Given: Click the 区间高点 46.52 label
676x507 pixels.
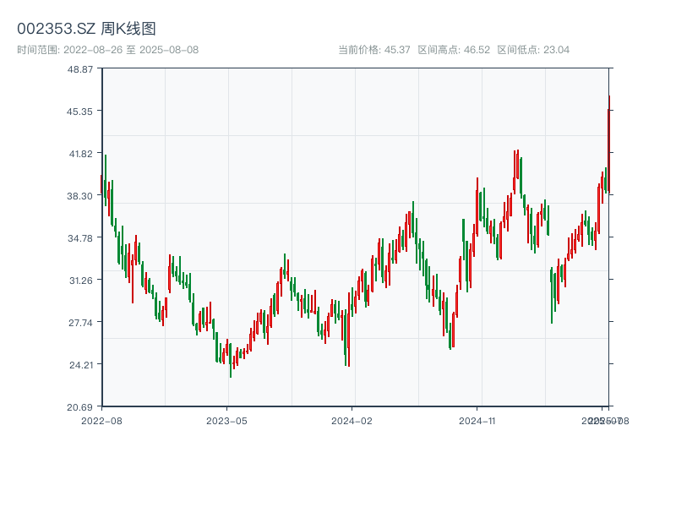Looking at the screenshot, I should tap(454, 50).
